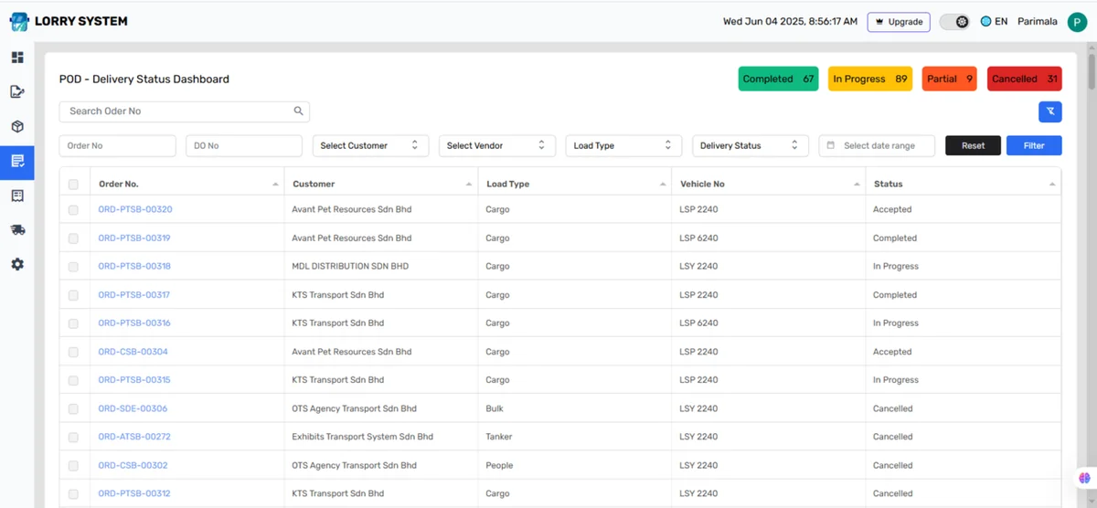Click the DO No filter field
The height and width of the screenshot is (508, 1097).
244,145
